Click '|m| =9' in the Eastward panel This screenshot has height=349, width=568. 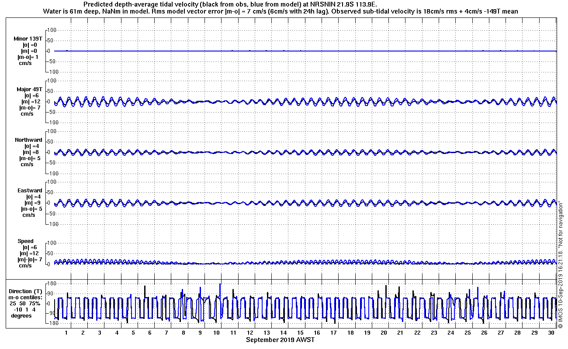point(31,202)
